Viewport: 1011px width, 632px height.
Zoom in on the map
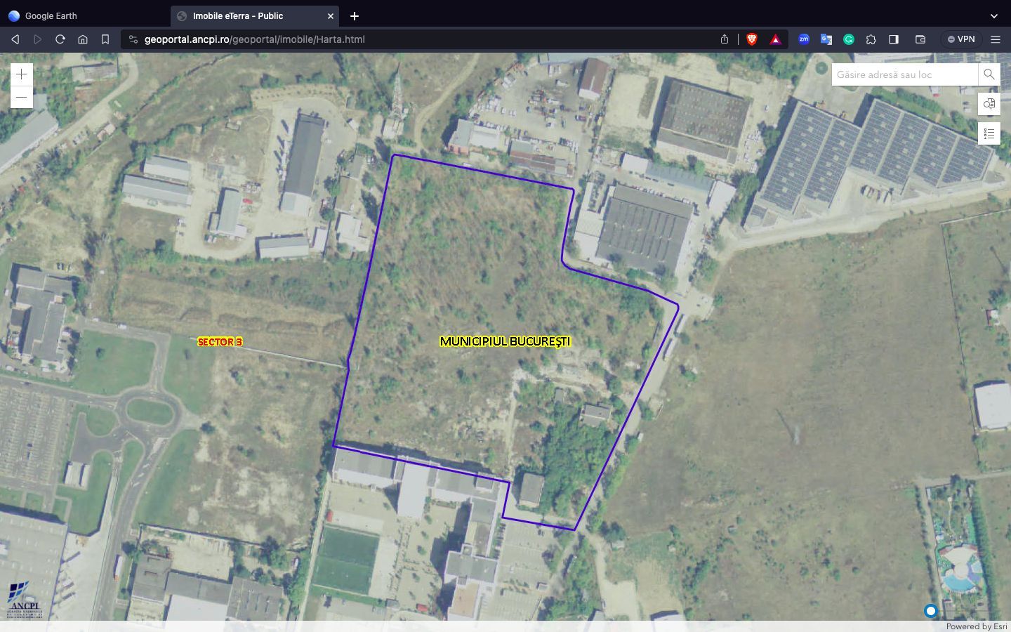[22, 74]
